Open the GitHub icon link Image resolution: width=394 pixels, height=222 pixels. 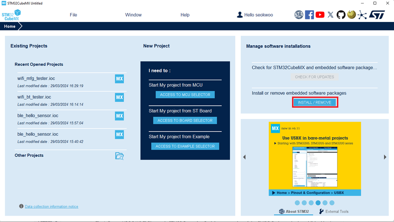pyautogui.click(x=341, y=15)
